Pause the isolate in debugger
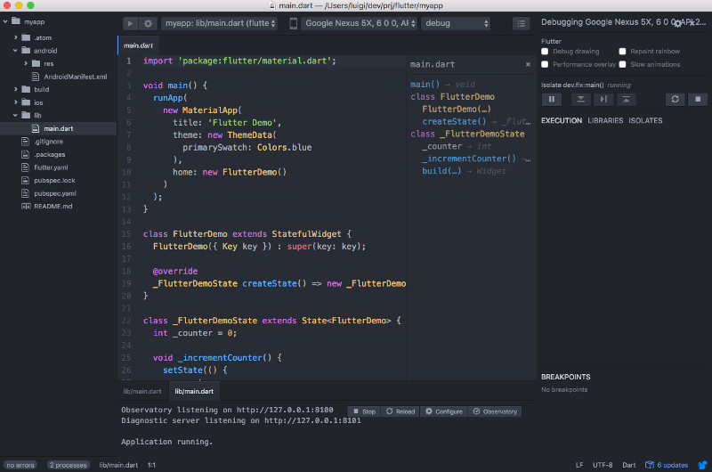 552,100
